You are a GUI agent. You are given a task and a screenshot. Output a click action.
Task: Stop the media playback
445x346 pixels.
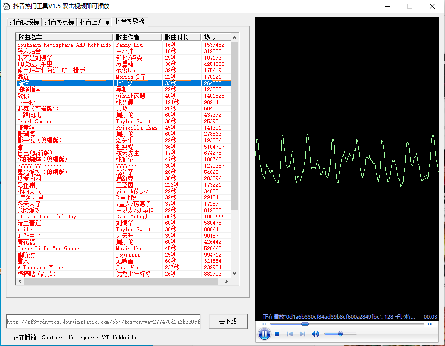(277, 334)
